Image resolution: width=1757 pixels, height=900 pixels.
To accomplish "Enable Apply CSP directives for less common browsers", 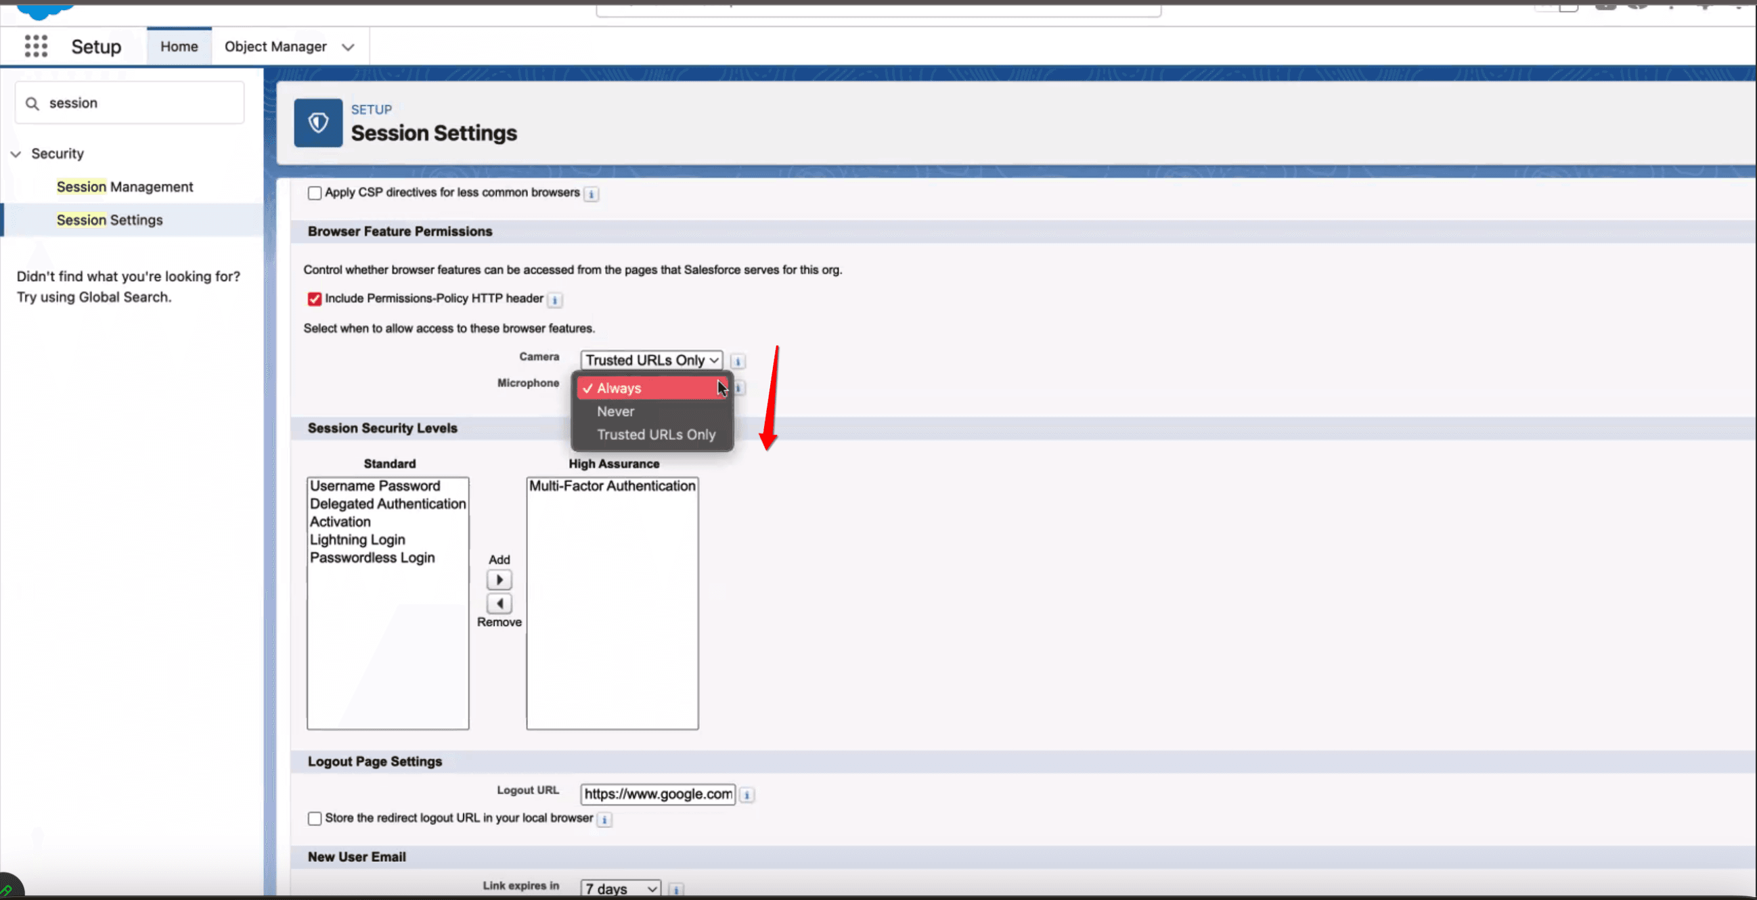I will [315, 194].
